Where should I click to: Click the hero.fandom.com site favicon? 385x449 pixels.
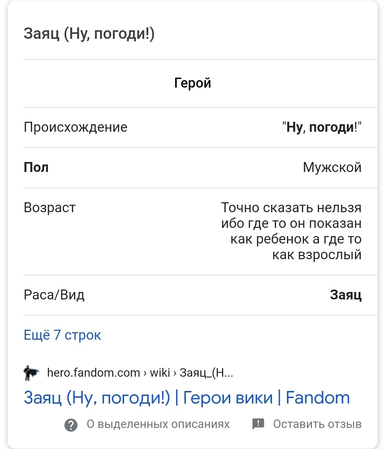[31, 373]
